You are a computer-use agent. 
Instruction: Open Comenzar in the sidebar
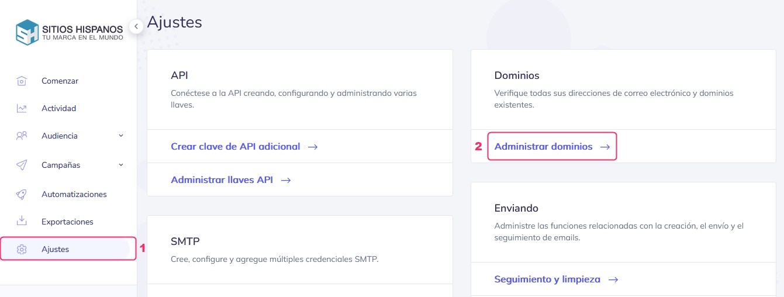pos(60,81)
